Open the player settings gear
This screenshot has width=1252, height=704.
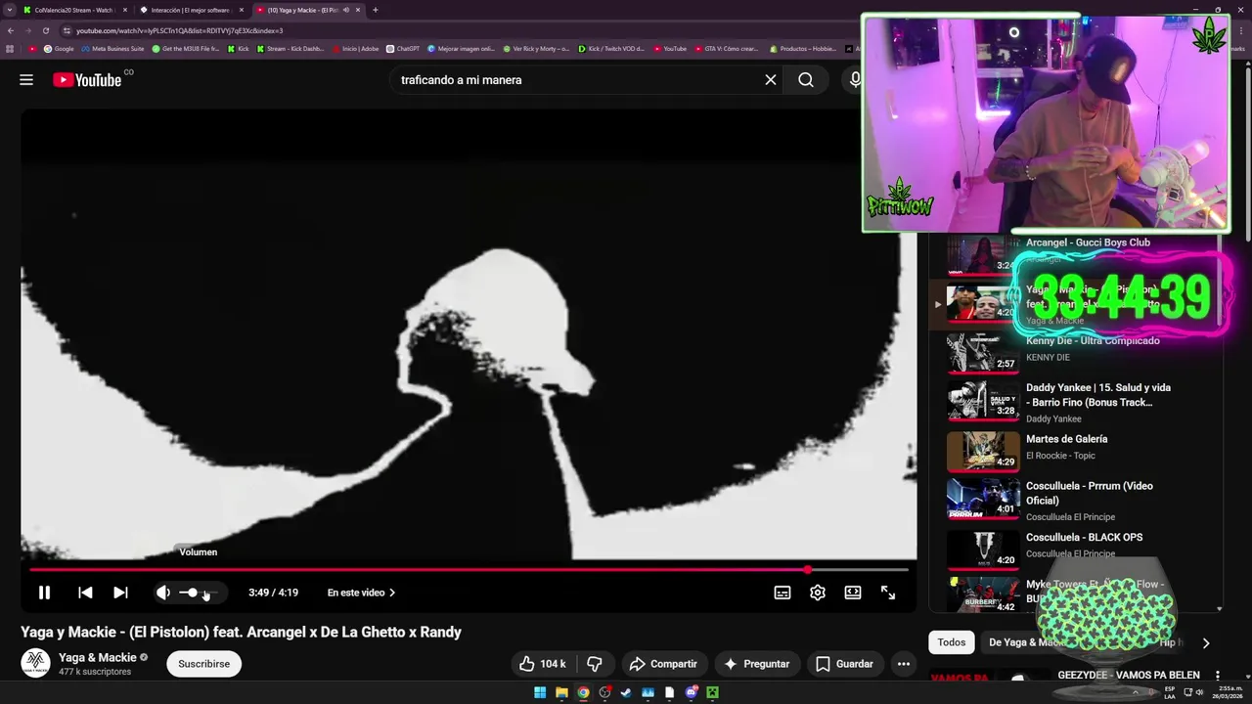pos(818,593)
